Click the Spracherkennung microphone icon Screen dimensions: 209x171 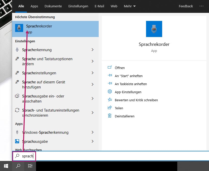click(17, 50)
